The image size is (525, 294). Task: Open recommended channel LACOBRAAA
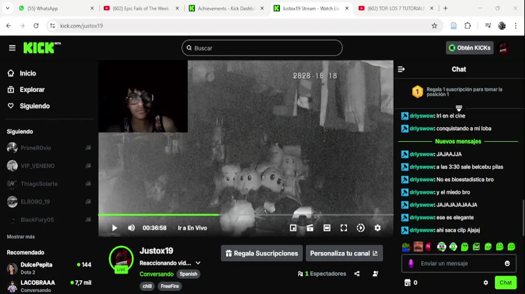coord(49,286)
